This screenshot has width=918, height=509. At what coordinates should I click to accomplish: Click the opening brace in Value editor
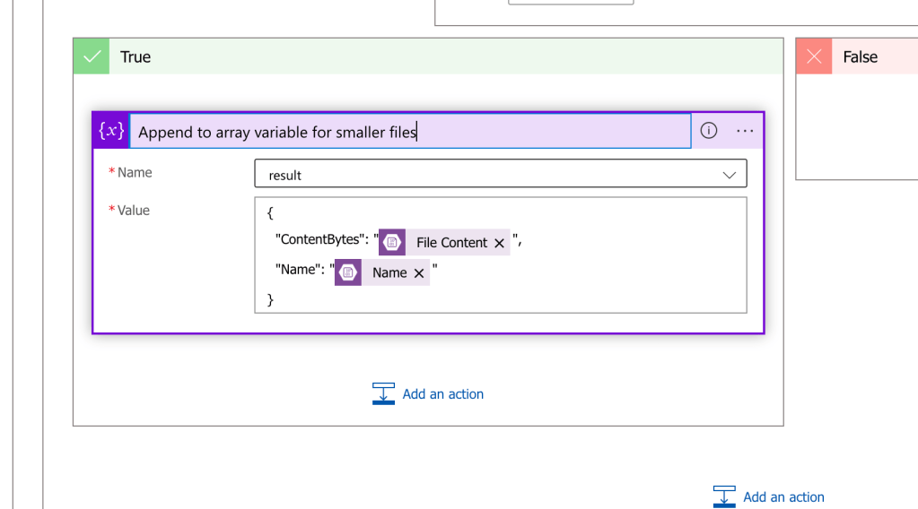pos(270,212)
